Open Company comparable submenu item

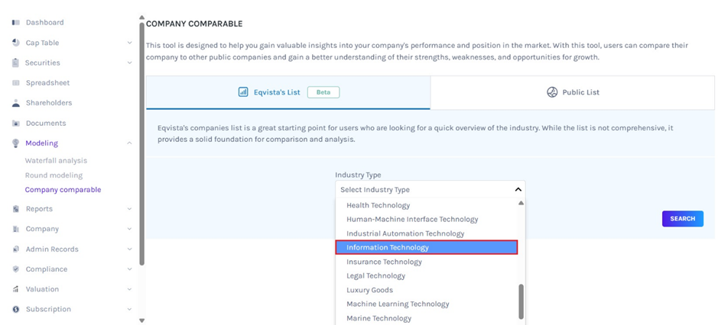pyautogui.click(x=63, y=190)
